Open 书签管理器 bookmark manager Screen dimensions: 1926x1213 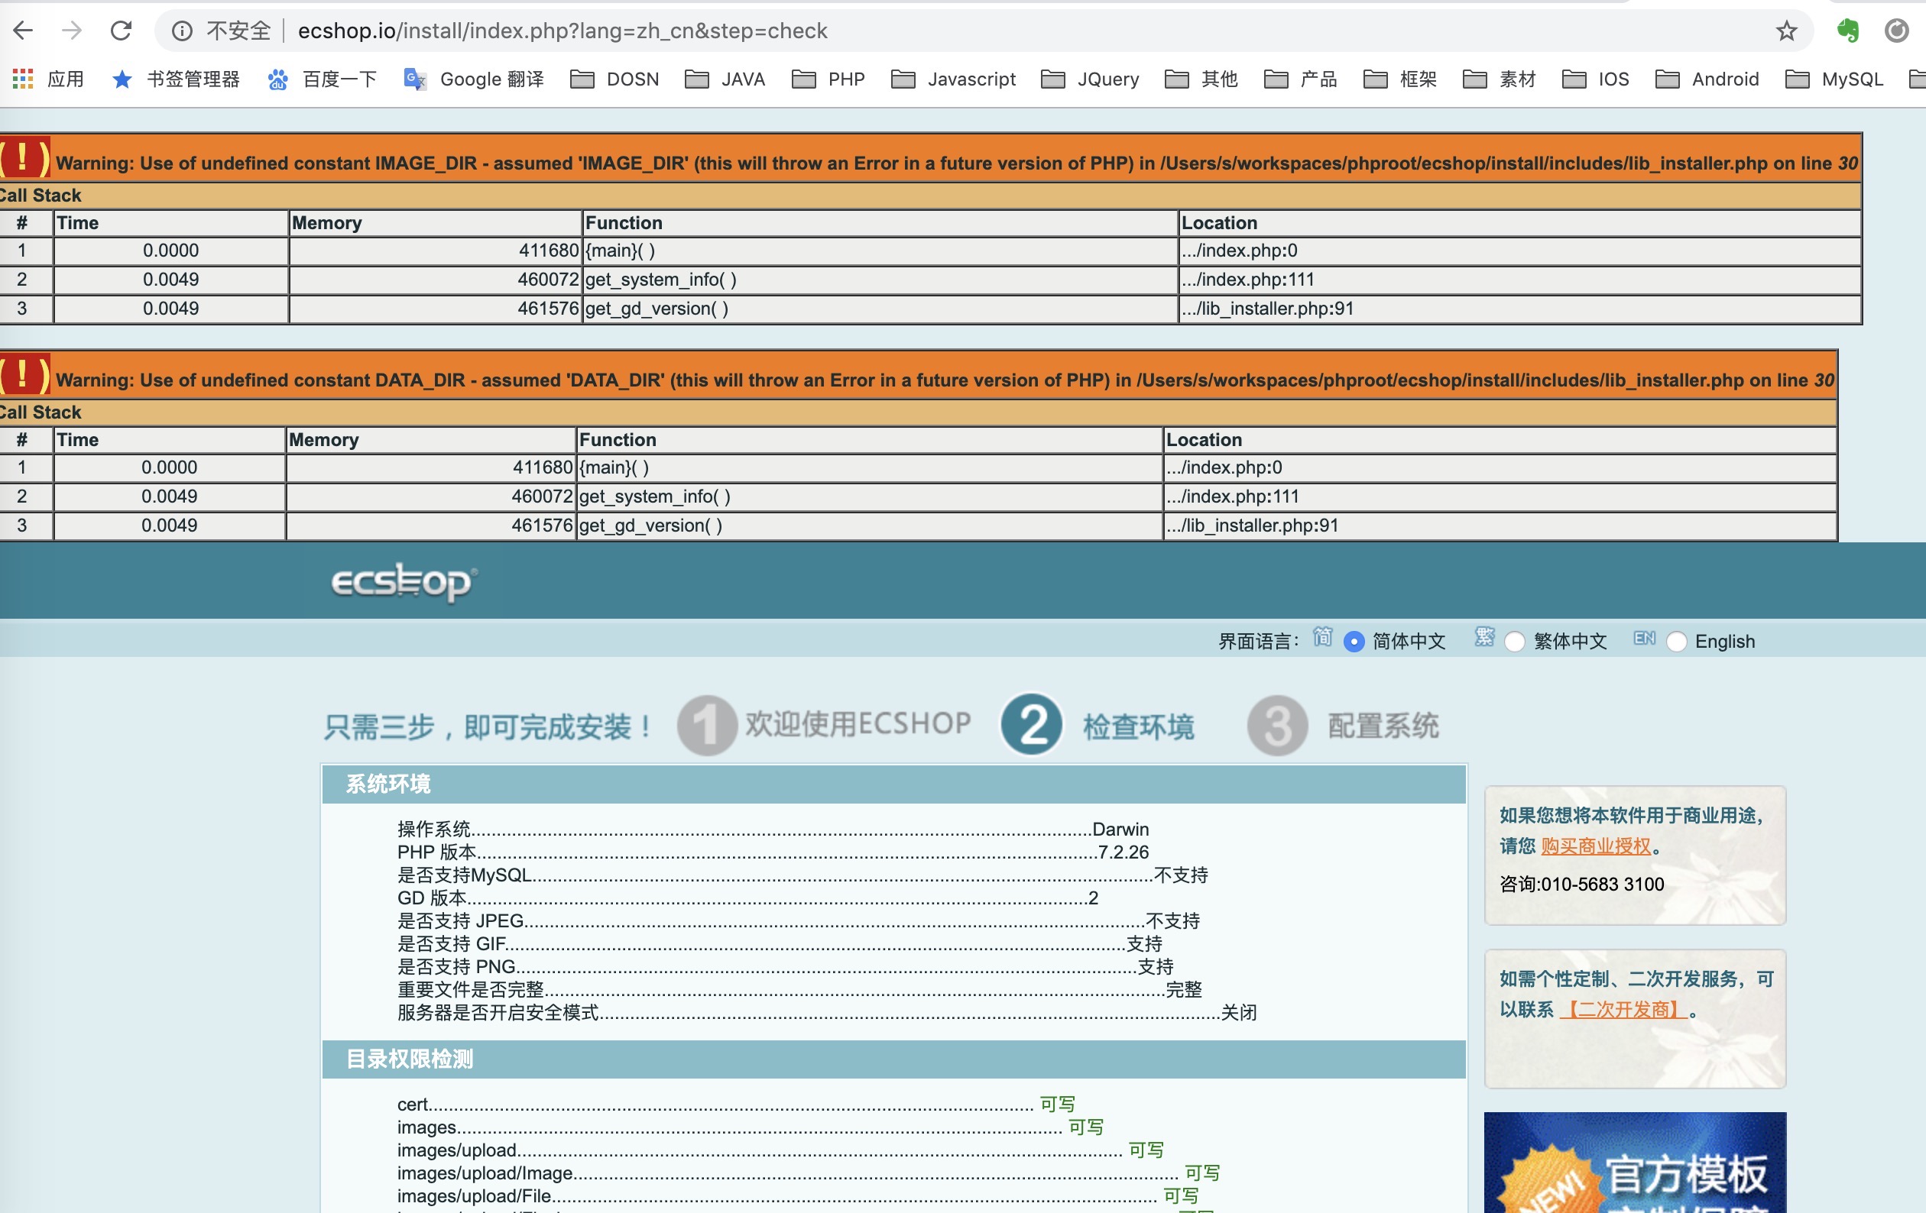[x=176, y=79]
